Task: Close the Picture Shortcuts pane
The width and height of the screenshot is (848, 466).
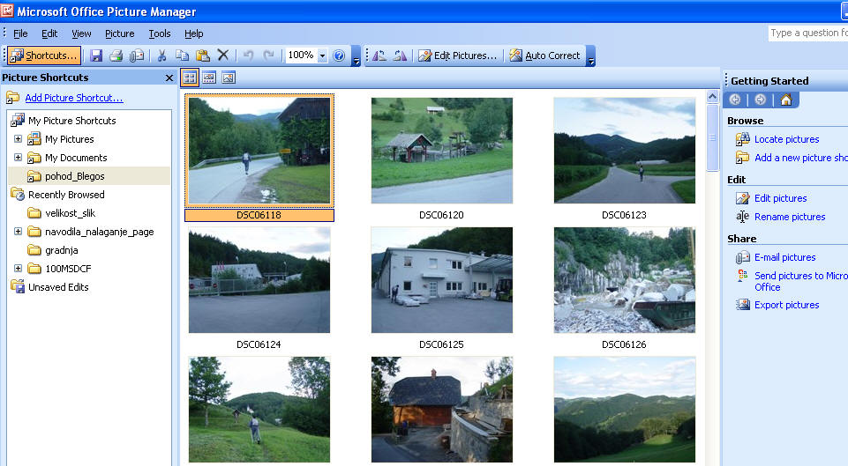Action: click(x=169, y=78)
